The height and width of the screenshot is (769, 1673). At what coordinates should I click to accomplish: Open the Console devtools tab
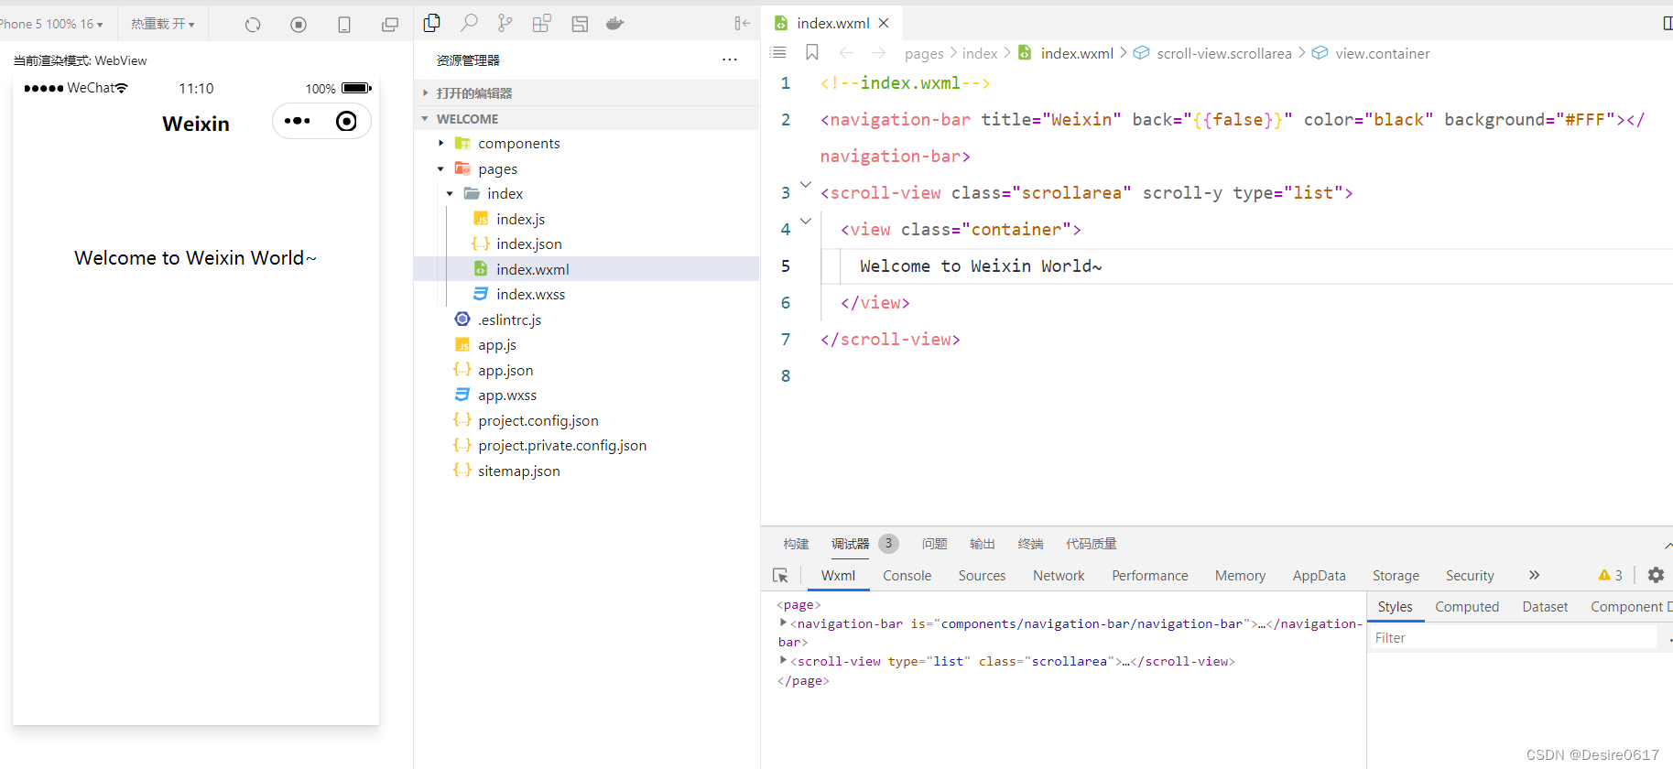(x=907, y=576)
